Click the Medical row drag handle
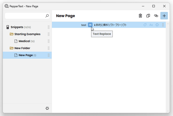The height and width of the screenshot is (116, 173). pos(48,41)
